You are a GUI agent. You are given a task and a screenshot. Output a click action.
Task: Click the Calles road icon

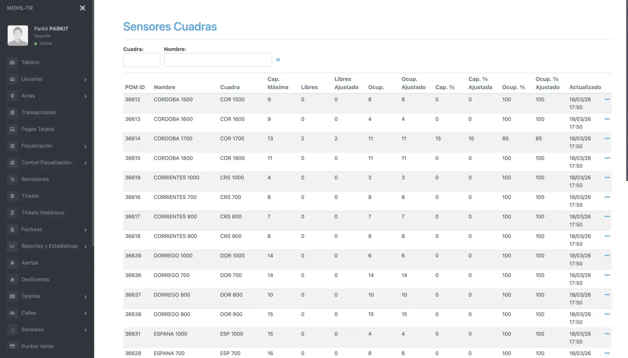pos(12,313)
